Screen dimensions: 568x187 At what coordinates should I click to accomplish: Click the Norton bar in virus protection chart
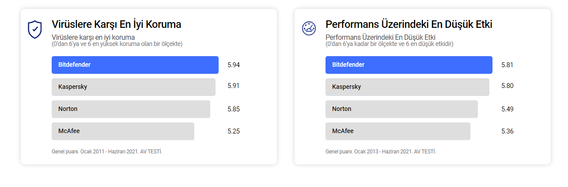[131, 109]
